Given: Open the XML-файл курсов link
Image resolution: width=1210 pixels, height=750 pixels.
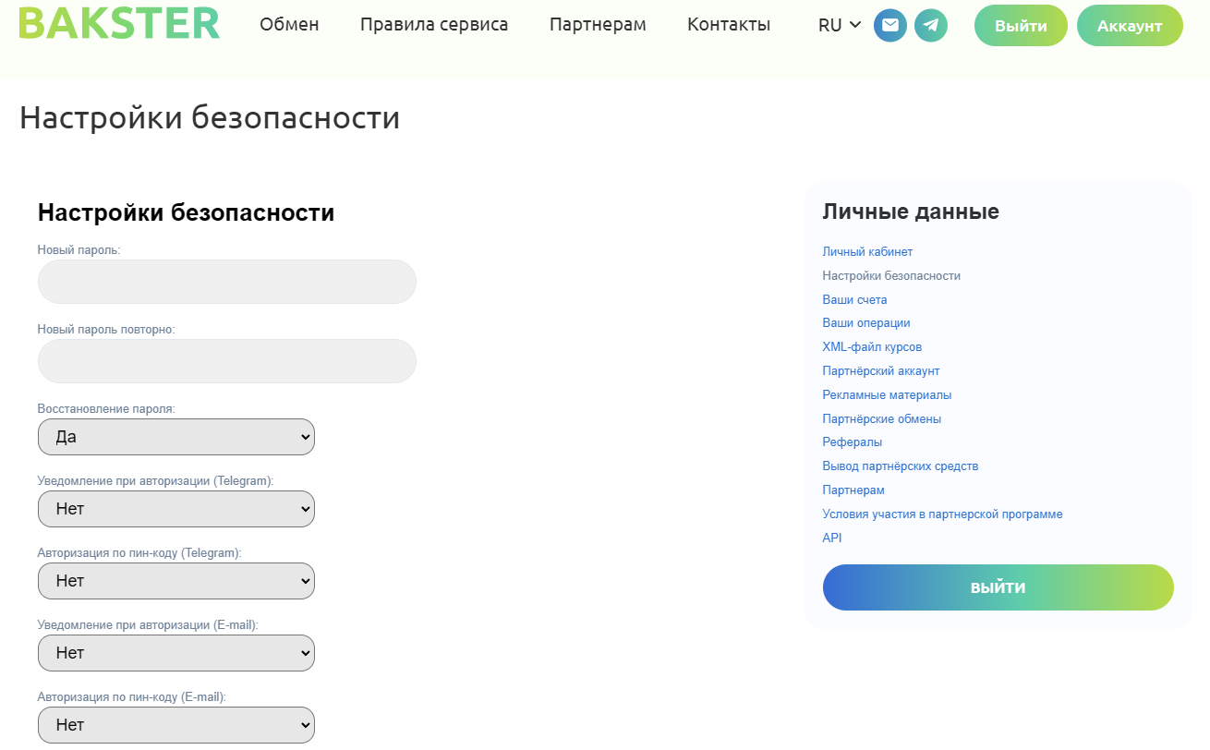Looking at the screenshot, I should pyautogui.click(x=872, y=347).
